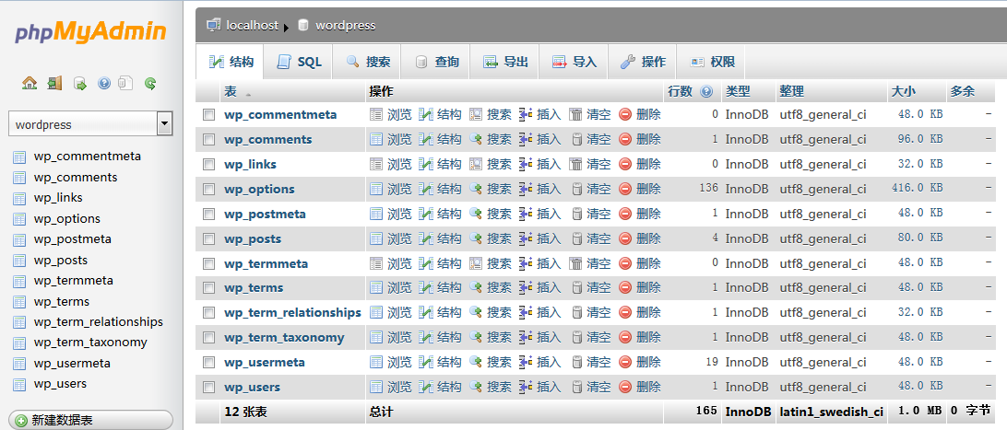Open the SQL tab
1007x430 pixels.
click(x=299, y=63)
